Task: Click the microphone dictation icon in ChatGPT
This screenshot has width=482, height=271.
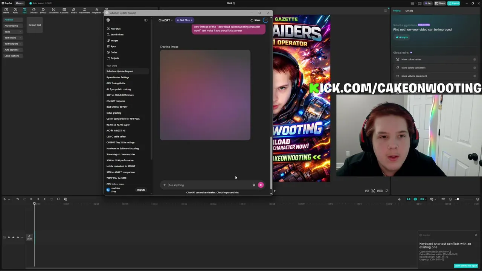Action: pyautogui.click(x=254, y=185)
